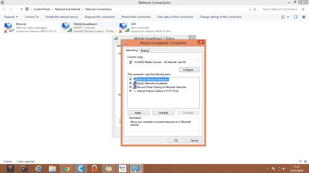Close the Mobile broadband 2 Properties dialog
Image resolution: width=309 pixels, height=173 pixels.
point(201,42)
